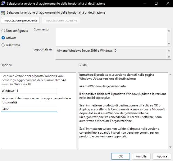
Task: Click the 'Se si immette un valore non valido' paragraph
Action: (x=119, y=132)
